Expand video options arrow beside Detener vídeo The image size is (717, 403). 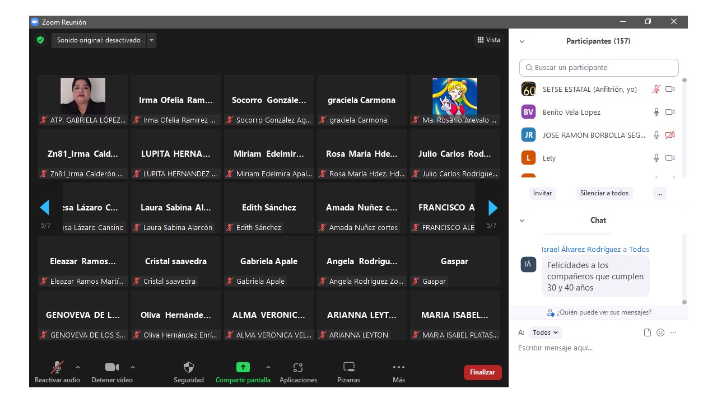[x=133, y=367]
